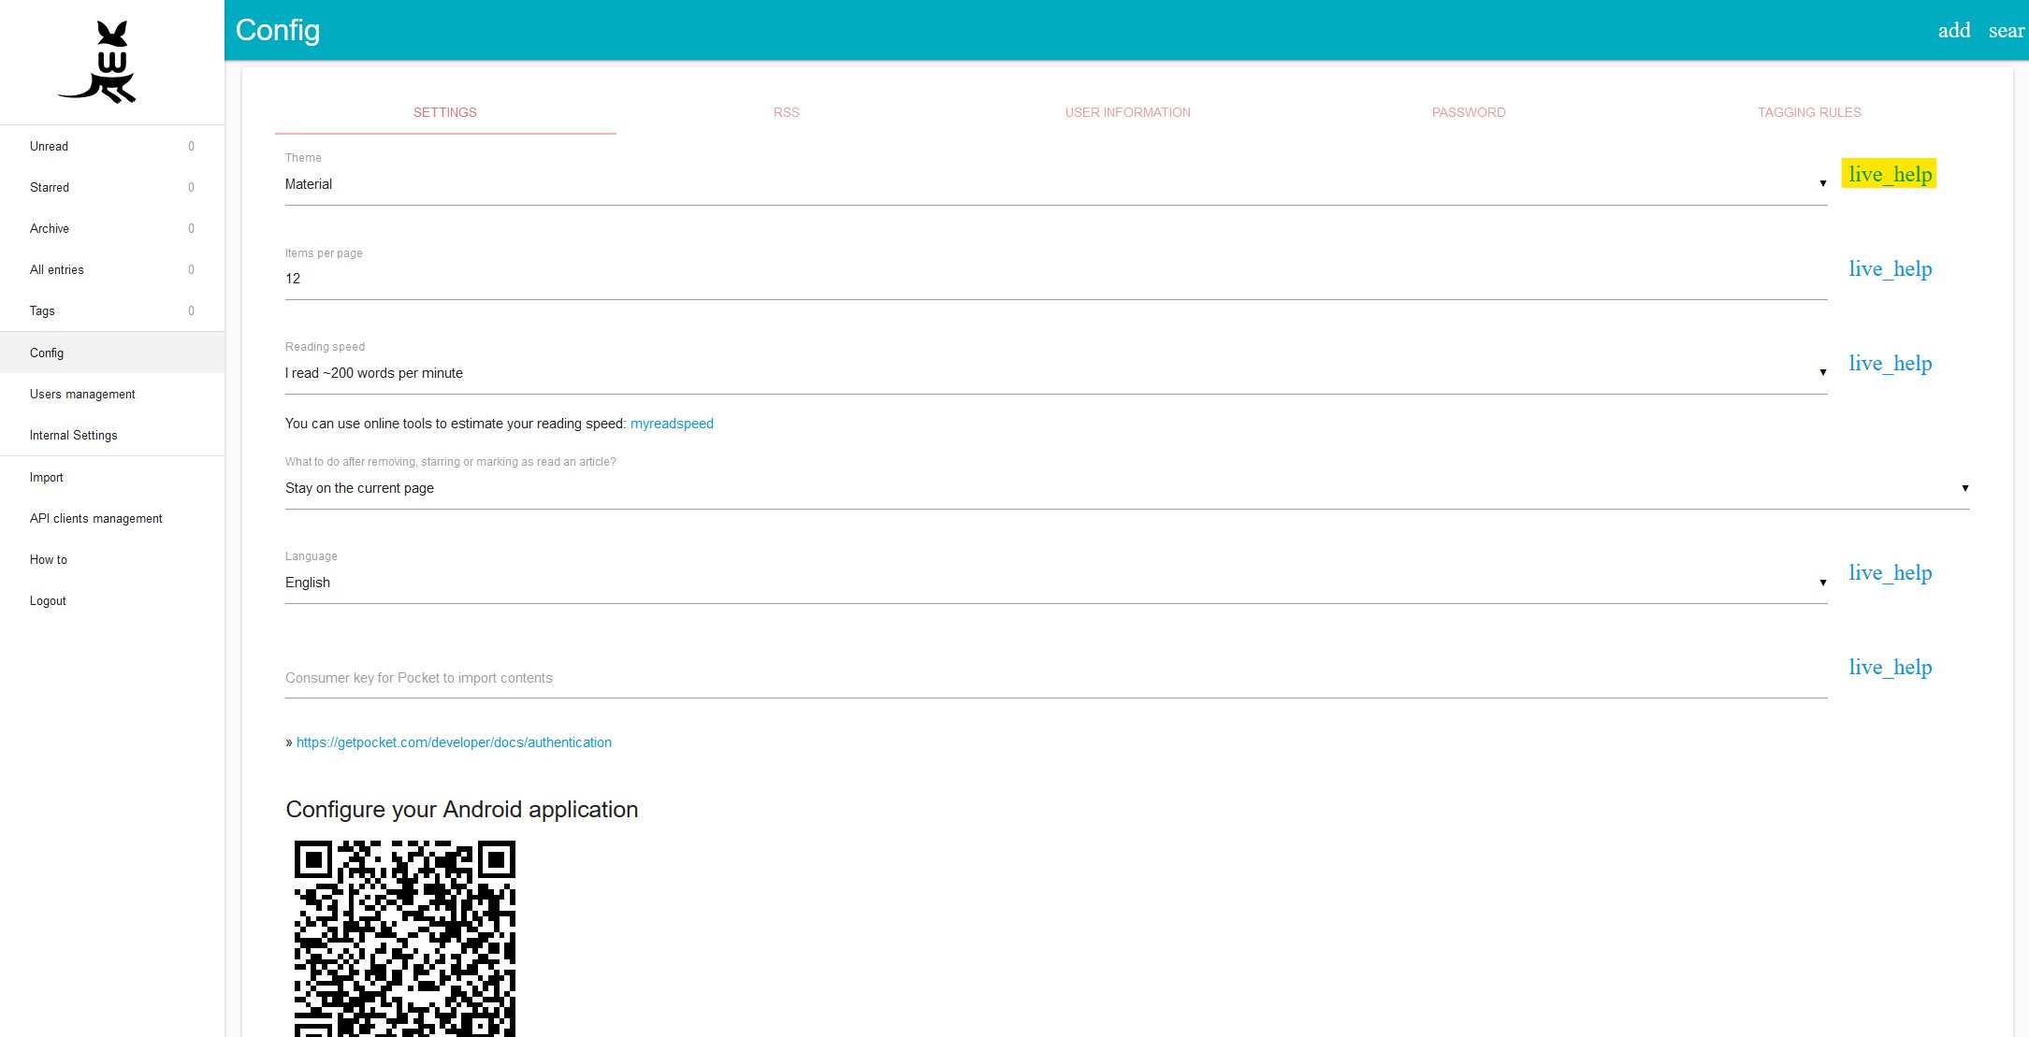Open live_help next to the Theme selector
This screenshot has width=2029, height=1037.
[1889, 174]
